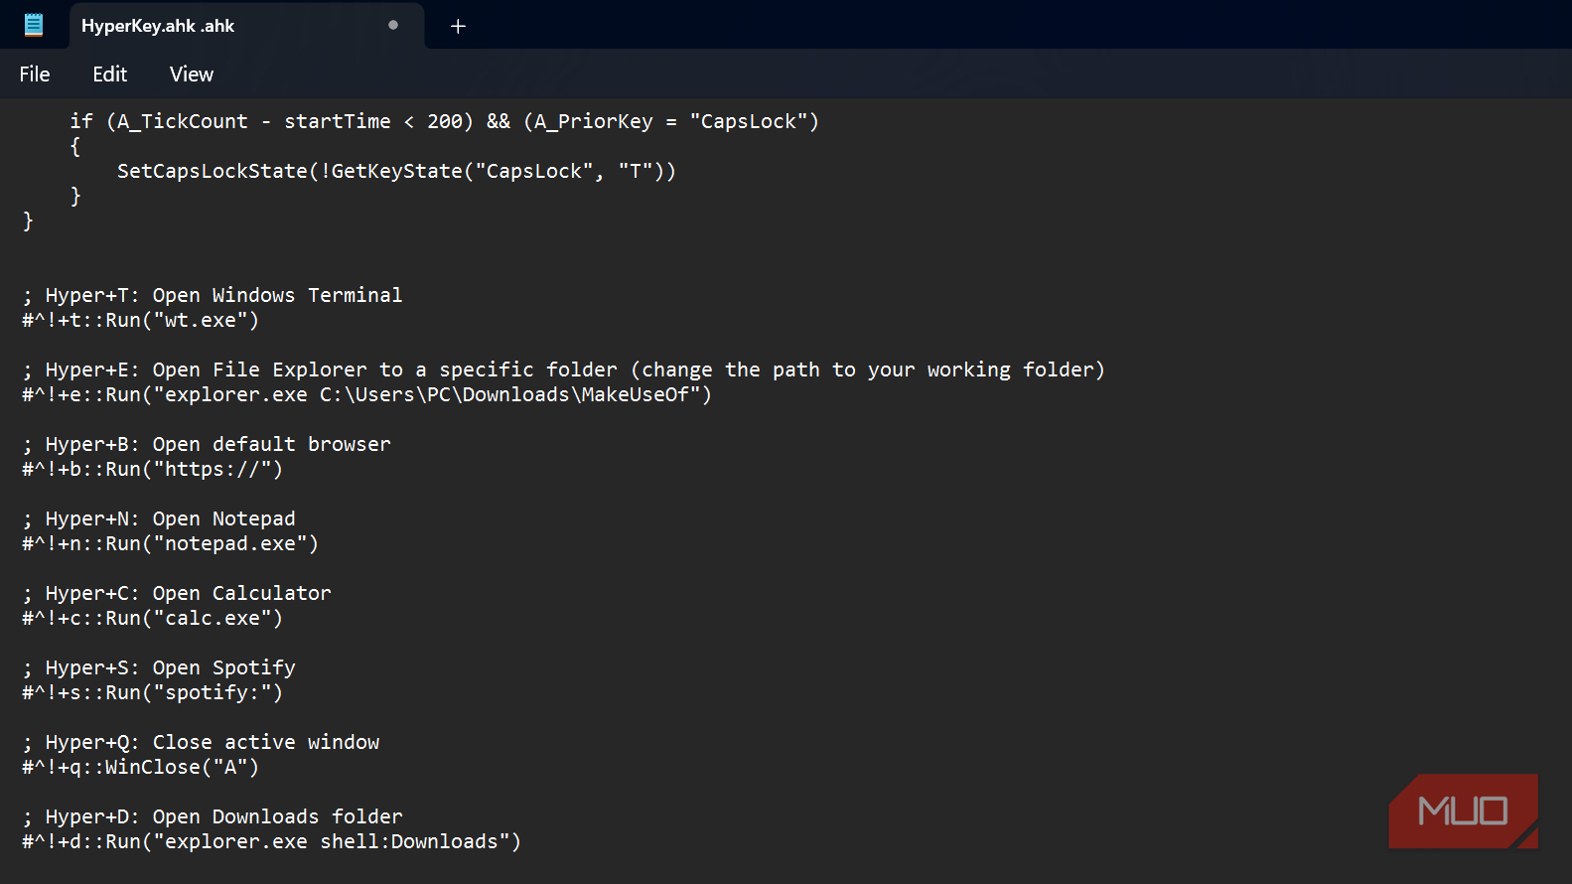Open the File menu

[35, 74]
